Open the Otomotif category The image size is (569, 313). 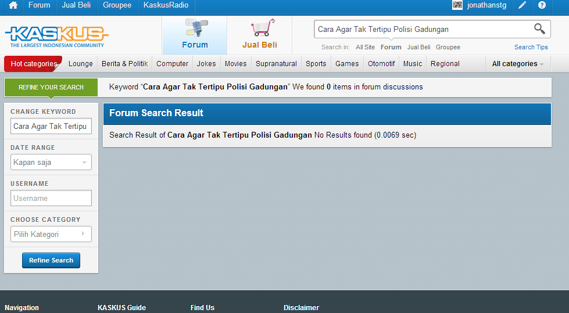click(x=381, y=64)
